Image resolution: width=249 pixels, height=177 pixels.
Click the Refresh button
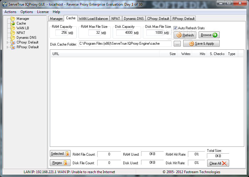pos(185,35)
